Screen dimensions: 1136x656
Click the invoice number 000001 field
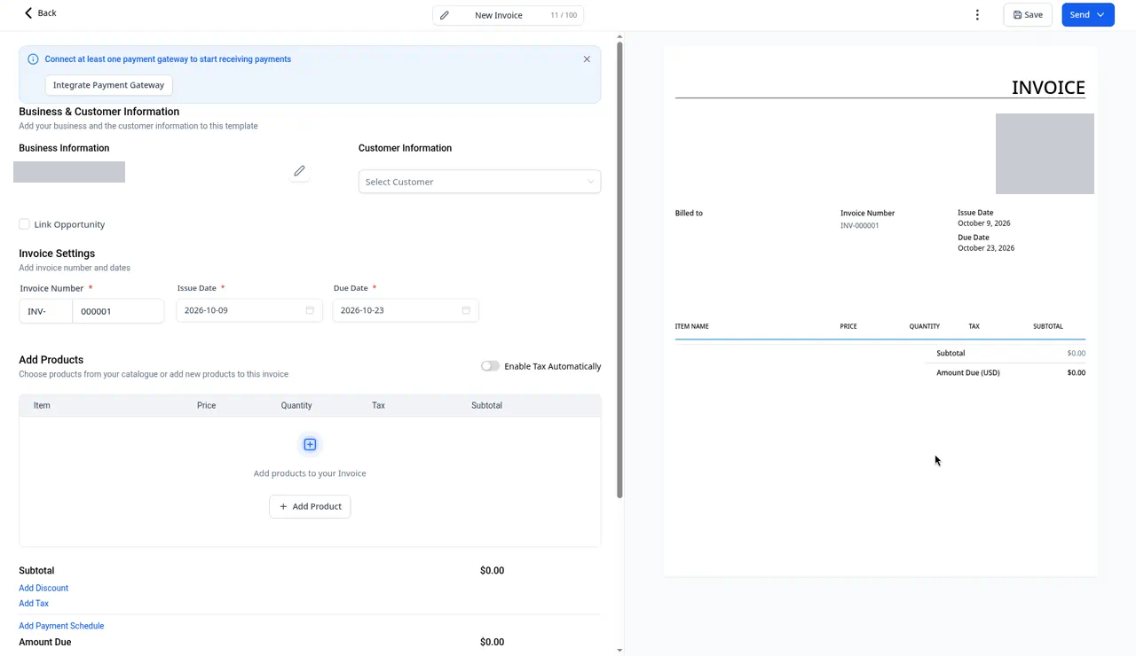coord(118,311)
